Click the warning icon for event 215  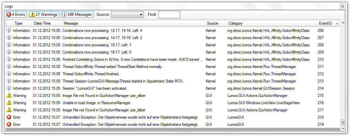[9, 96]
